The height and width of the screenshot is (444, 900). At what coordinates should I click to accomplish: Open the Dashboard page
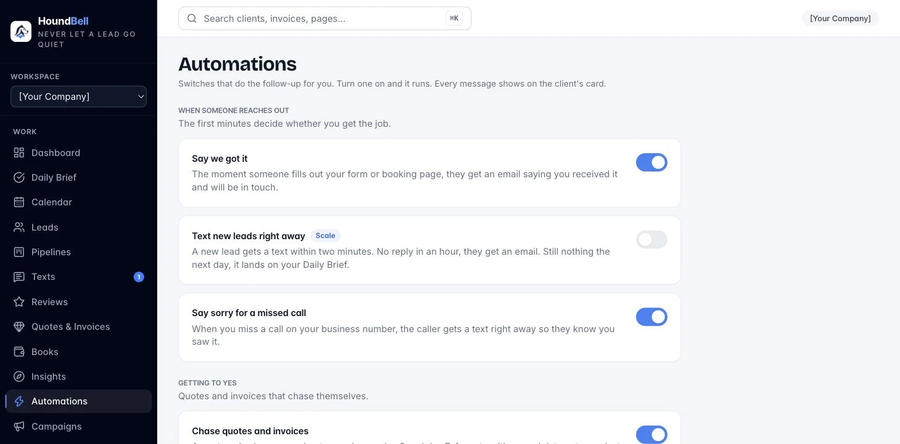pos(79,153)
